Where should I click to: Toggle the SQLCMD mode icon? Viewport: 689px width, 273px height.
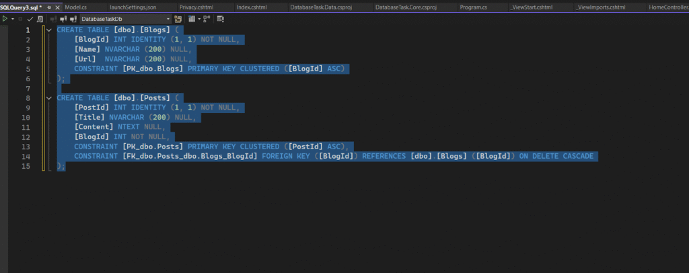click(220, 19)
